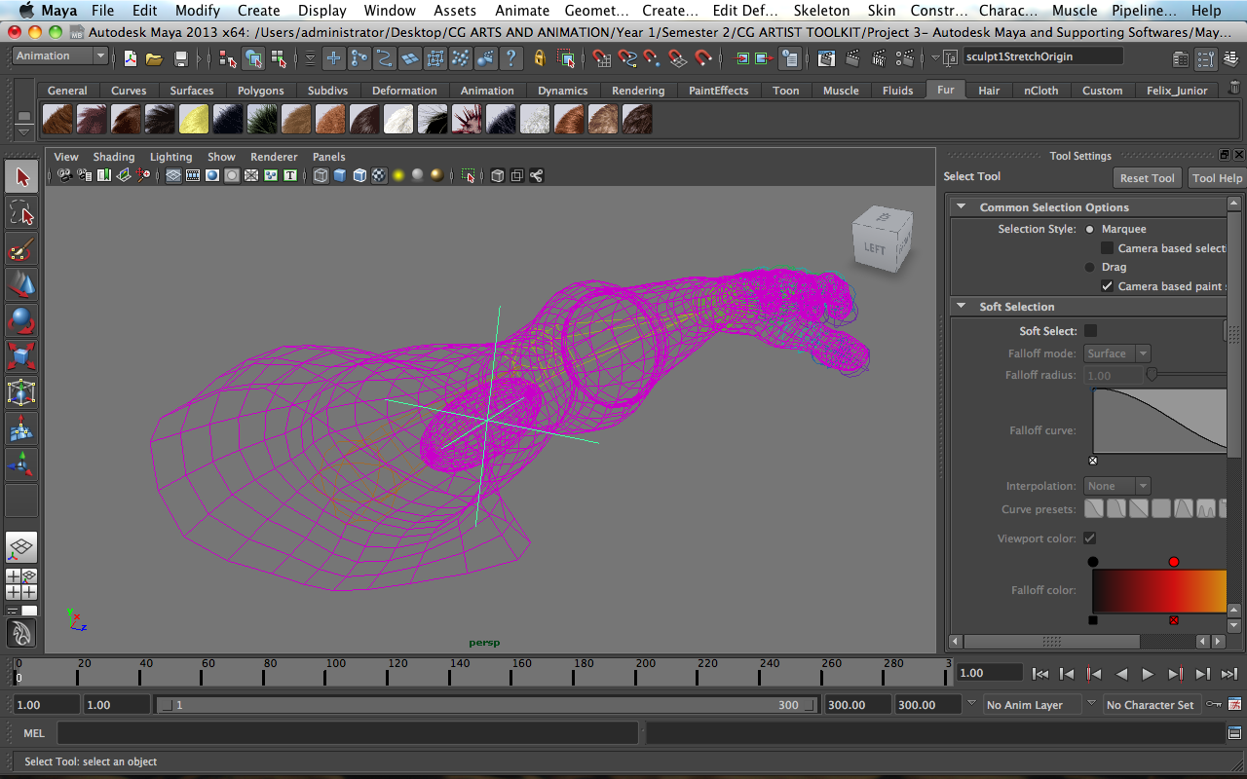1247x779 pixels.
Task: Click the Open Scene folder icon
Action: (x=155, y=58)
